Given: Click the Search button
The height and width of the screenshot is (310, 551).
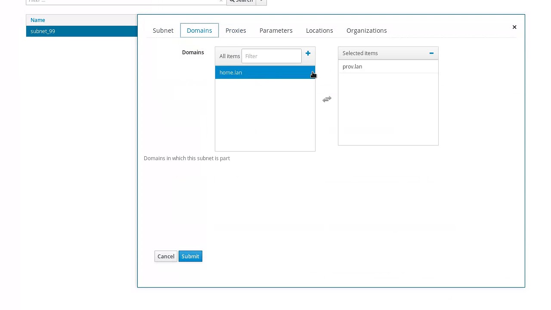Looking at the screenshot, I should pyautogui.click(x=241, y=1).
